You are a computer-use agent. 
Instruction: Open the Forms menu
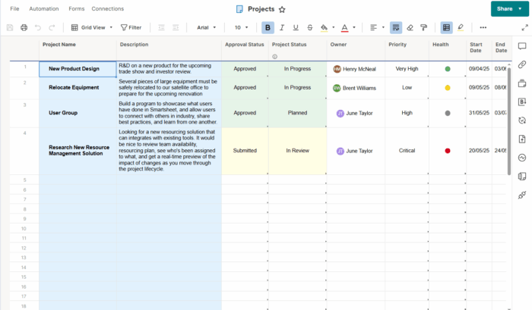coord(76,9)
